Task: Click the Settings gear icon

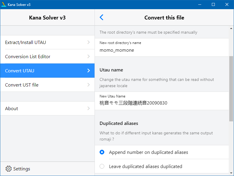Action: [x=9, y=169]
